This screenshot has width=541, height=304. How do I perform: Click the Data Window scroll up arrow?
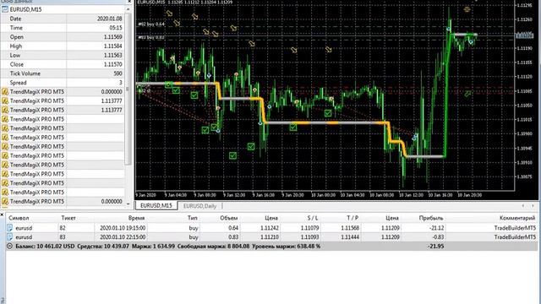128,9
